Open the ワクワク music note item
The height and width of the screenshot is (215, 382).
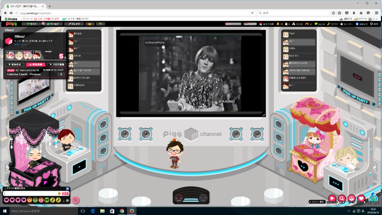(x=333, y=24)
